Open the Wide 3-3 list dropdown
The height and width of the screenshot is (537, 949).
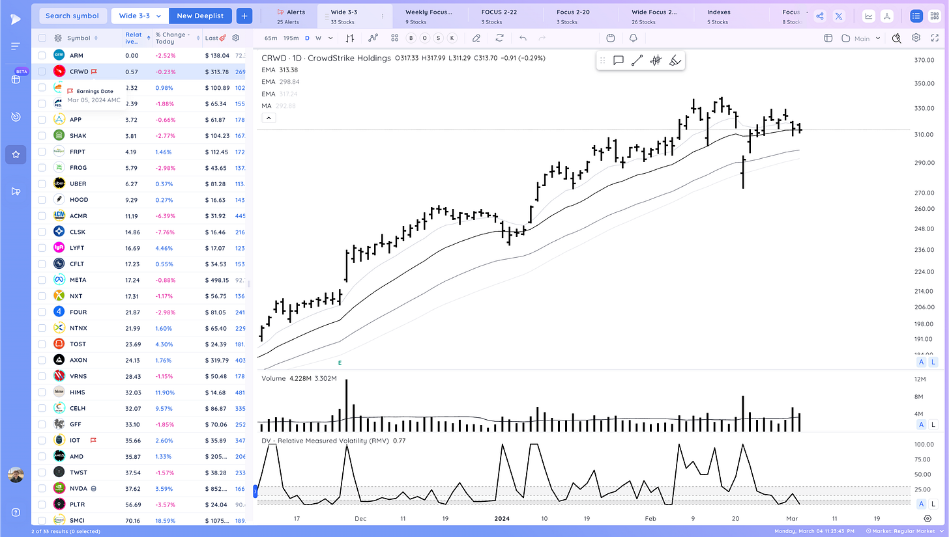point(140,16)
